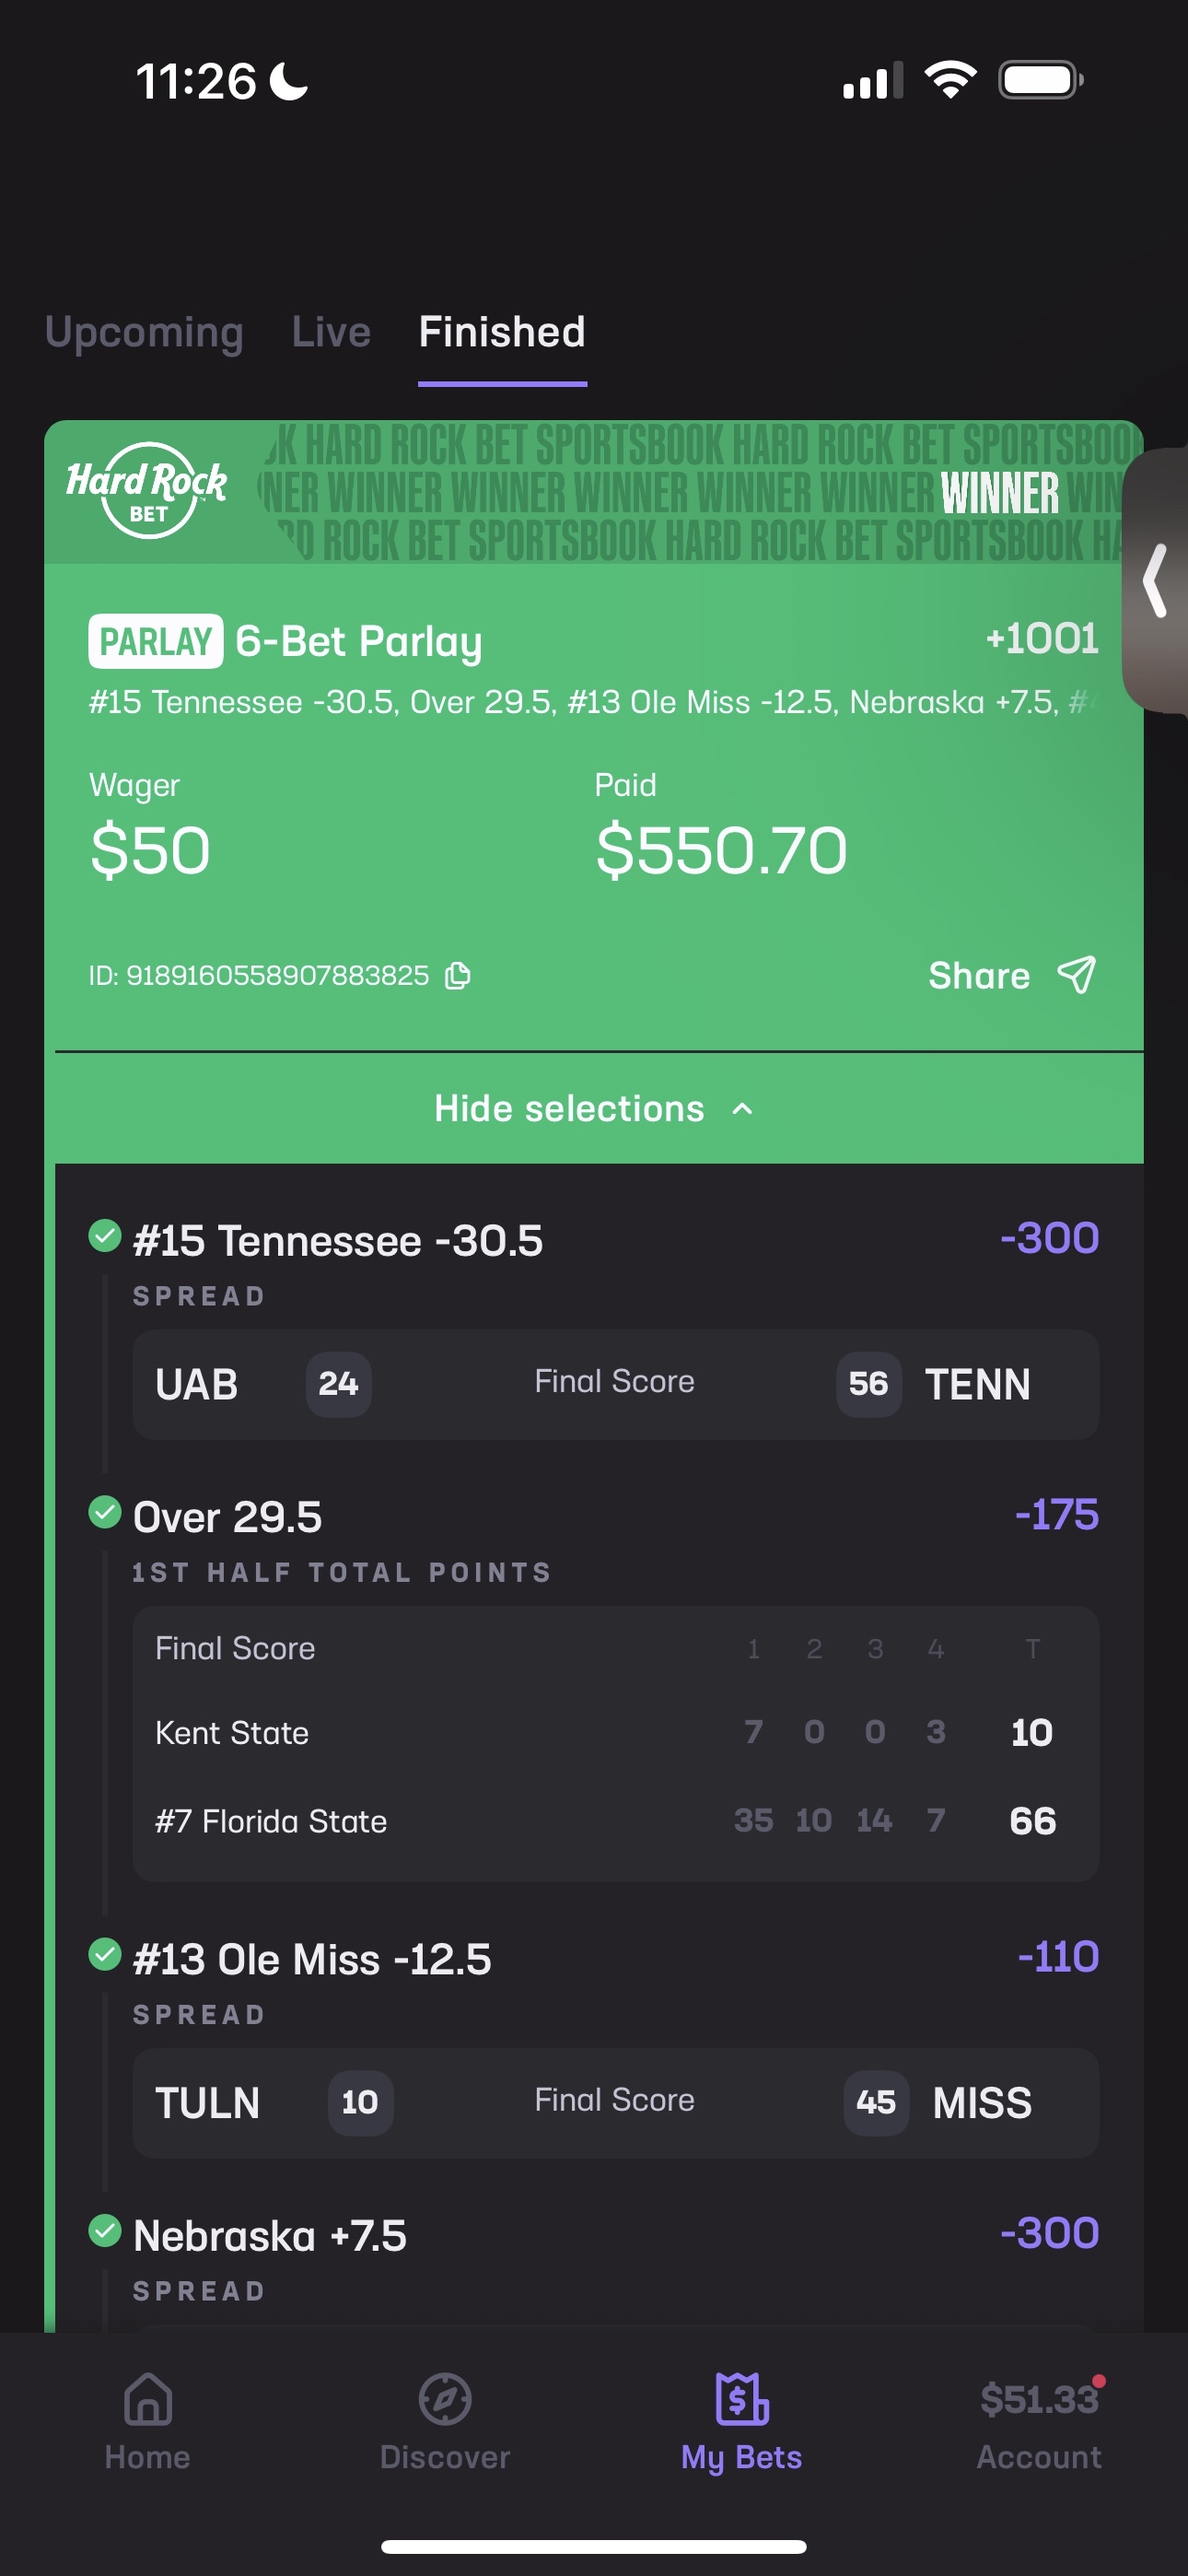1188x2576 pixels.
Task: Tap the green check beside Over 29.5
Action: [105, 1512]
